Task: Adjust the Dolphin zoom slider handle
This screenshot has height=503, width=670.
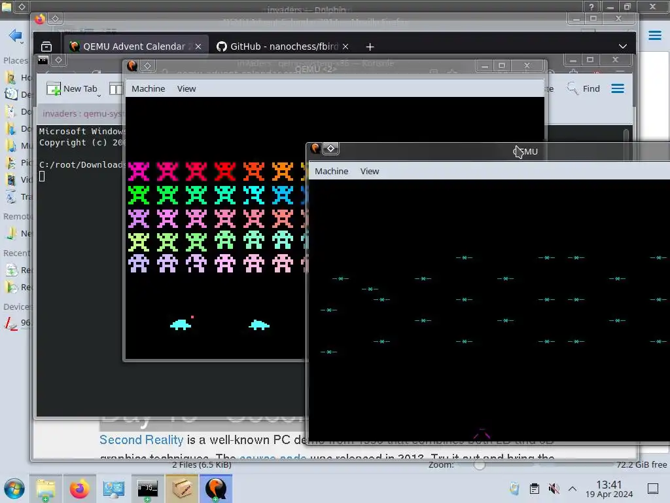Action: (480, 465)
